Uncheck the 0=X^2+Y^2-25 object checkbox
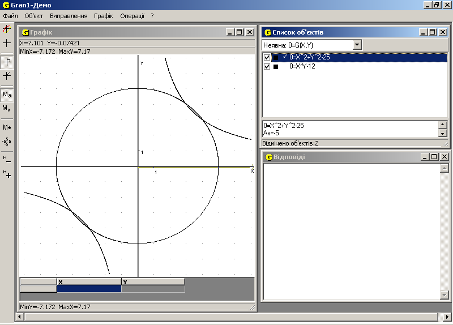The width and height of the screenshot is (453, 325). tap(267, 57)
